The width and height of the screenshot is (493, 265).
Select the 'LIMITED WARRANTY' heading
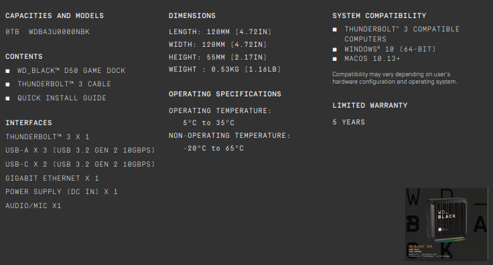[370, 106]
